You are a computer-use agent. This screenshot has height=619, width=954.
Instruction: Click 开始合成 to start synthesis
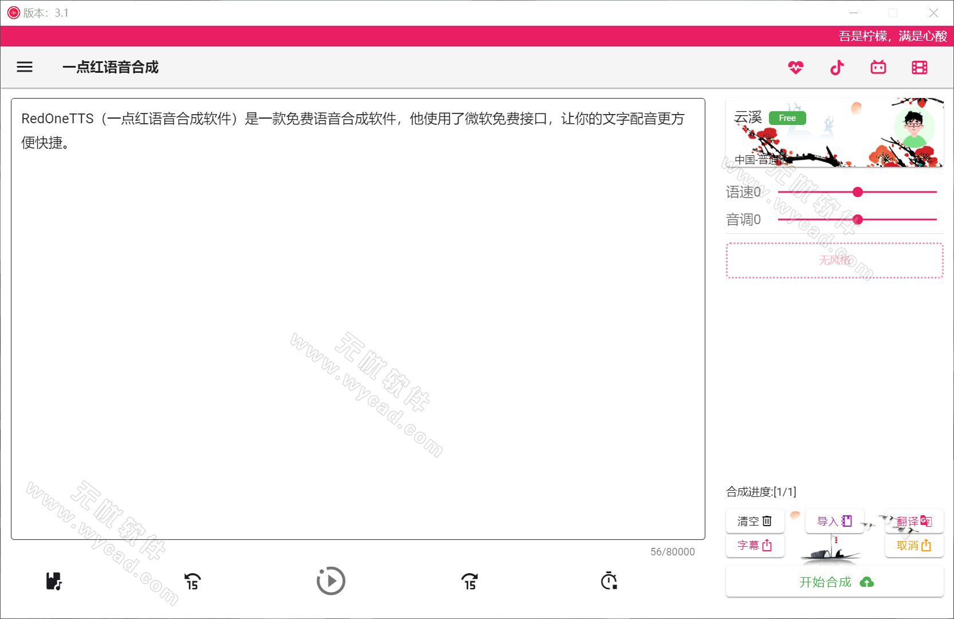pos(834,582)
